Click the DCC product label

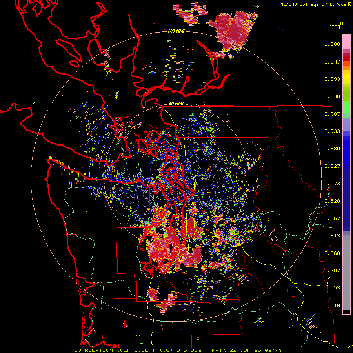345,24
